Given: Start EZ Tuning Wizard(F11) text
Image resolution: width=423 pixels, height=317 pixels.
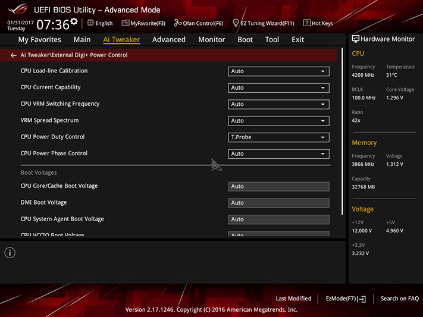Looking at the screenshot, I should coord(267,23).
